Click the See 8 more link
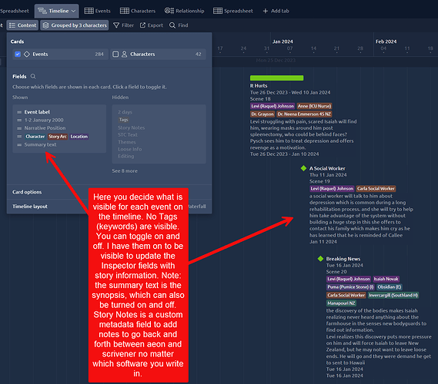Screen dimensions: 438x384 125,170
